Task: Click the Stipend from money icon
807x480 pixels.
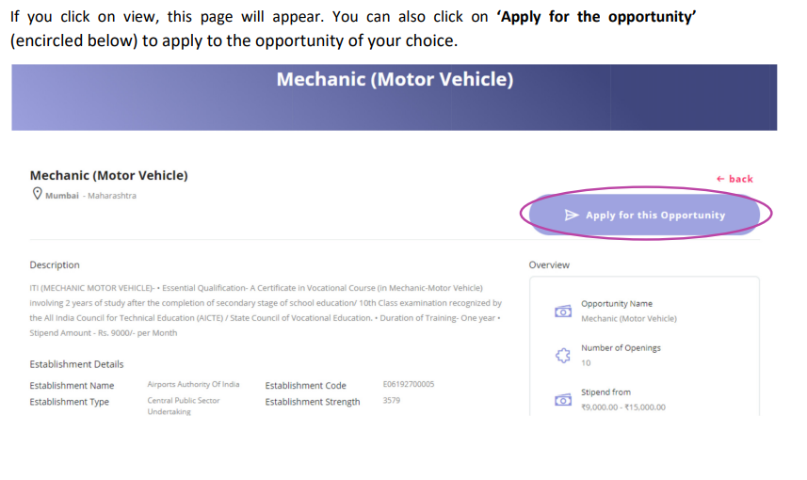Action: [563, 399]
